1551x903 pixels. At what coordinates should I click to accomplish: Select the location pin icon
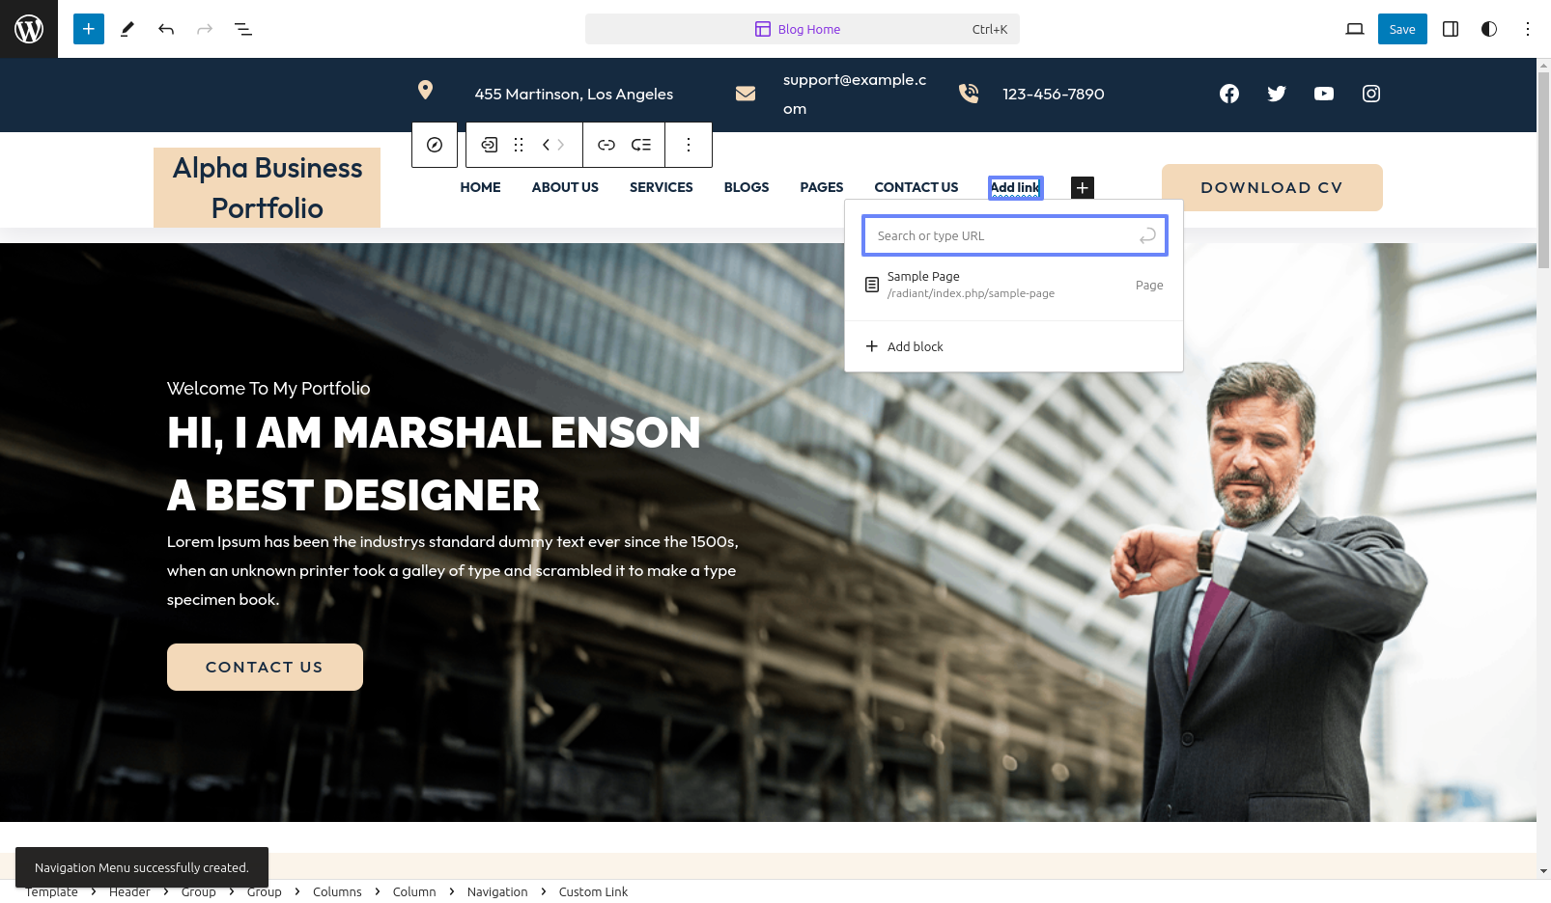coord(425,90)
